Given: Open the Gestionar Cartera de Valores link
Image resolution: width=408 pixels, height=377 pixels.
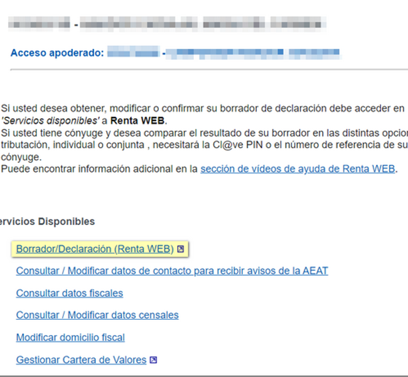Looking at the screenshot, I should (81, 360).
